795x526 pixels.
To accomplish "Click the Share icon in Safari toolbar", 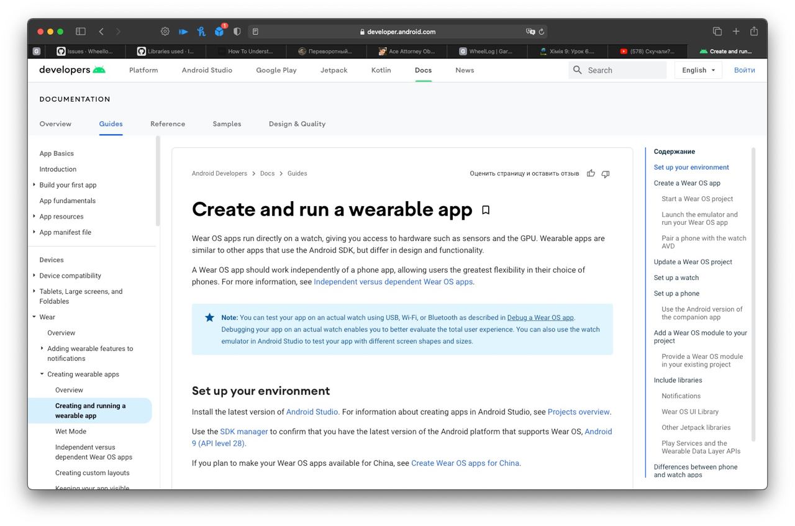I will pos(754,31).
